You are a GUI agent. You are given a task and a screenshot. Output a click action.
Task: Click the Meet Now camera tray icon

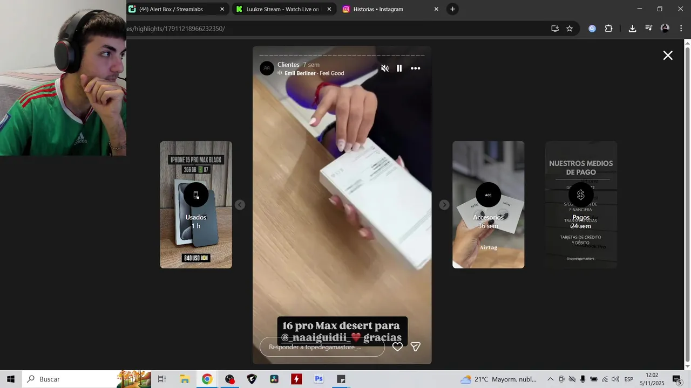click(561, 379)
